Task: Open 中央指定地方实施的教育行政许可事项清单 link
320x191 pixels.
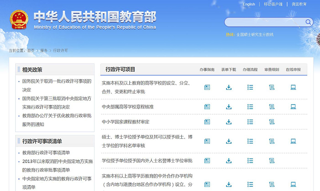Action: (x=57, y=183)
